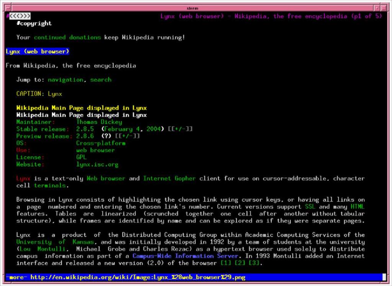This screenshot has width=392, height=286.
Task: Visit the 'lynx.isc.org' website link
Action: tap(97, 164)
